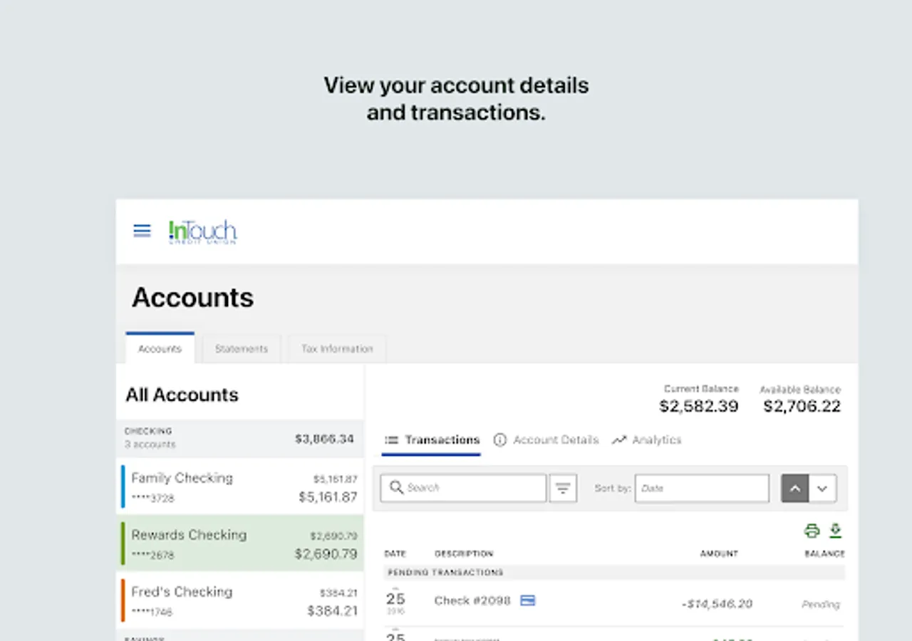Open the Sort by Date dropdown
The height and width of the screenshot is (641, 912).
tap(702, 488)
